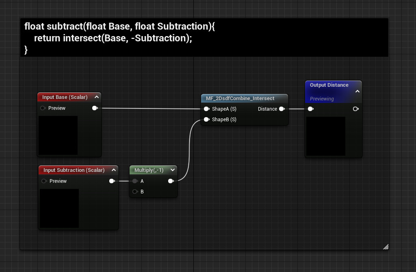
Task: Click the input pin on Output Distance node
Action: pos(311,109)
